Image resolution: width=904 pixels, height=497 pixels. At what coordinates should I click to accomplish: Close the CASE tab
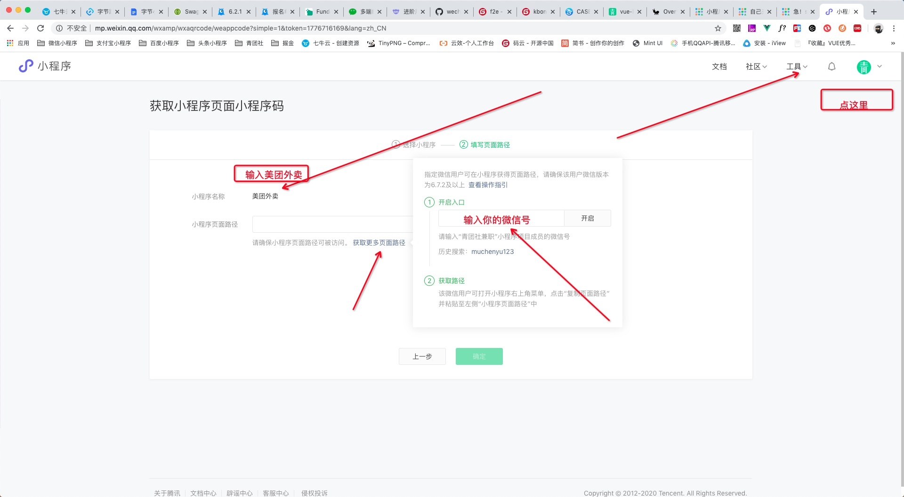click(596, 12)
